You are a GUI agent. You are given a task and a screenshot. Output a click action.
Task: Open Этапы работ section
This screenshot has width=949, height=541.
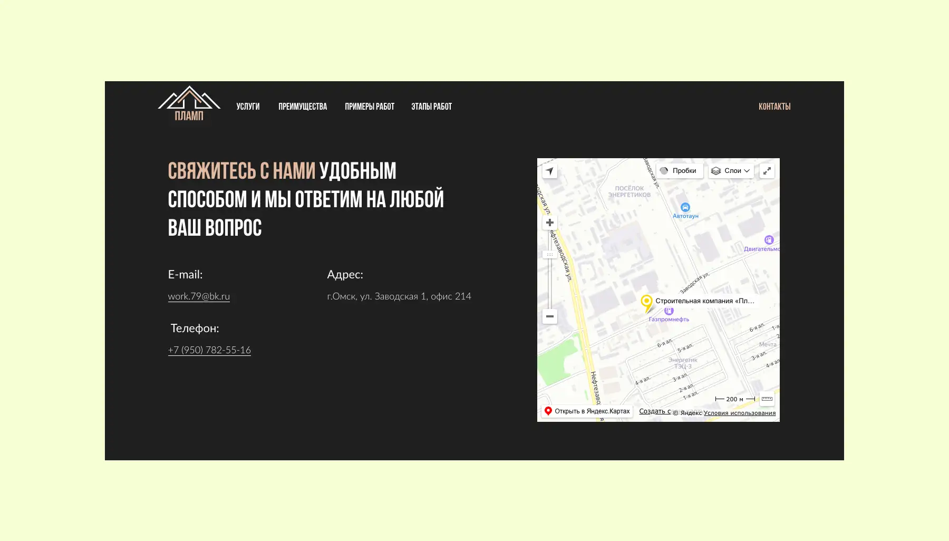[431, 107]
